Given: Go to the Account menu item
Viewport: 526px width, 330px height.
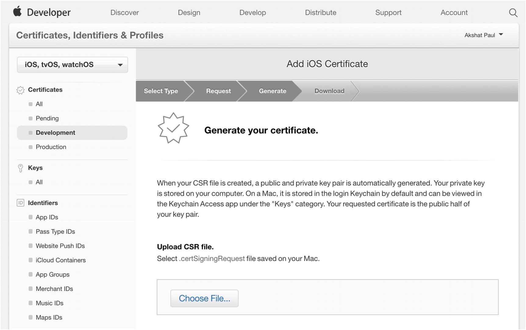Looking at the screenshot, I should click(454, 13).
